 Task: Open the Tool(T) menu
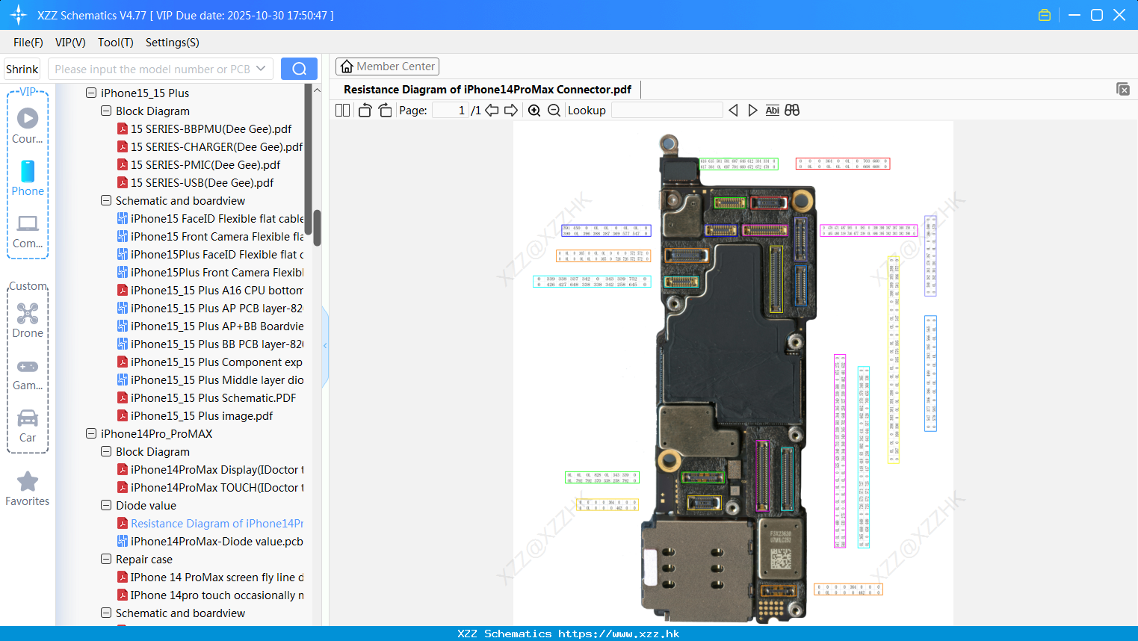pyautogui.click(x=115, y=43)
